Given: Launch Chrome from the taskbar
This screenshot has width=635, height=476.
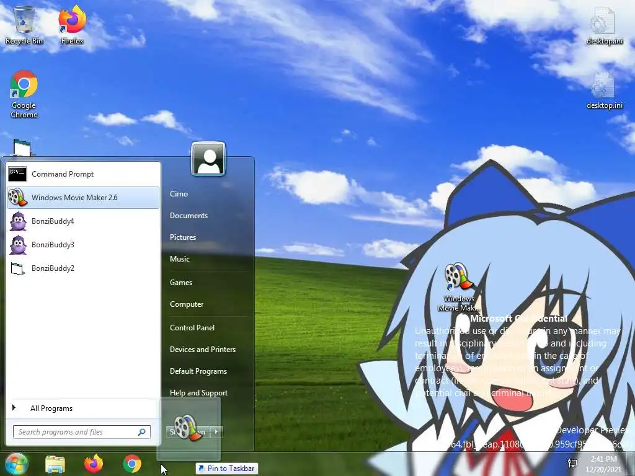Looking at the screenshot, I should coord(132,464).
